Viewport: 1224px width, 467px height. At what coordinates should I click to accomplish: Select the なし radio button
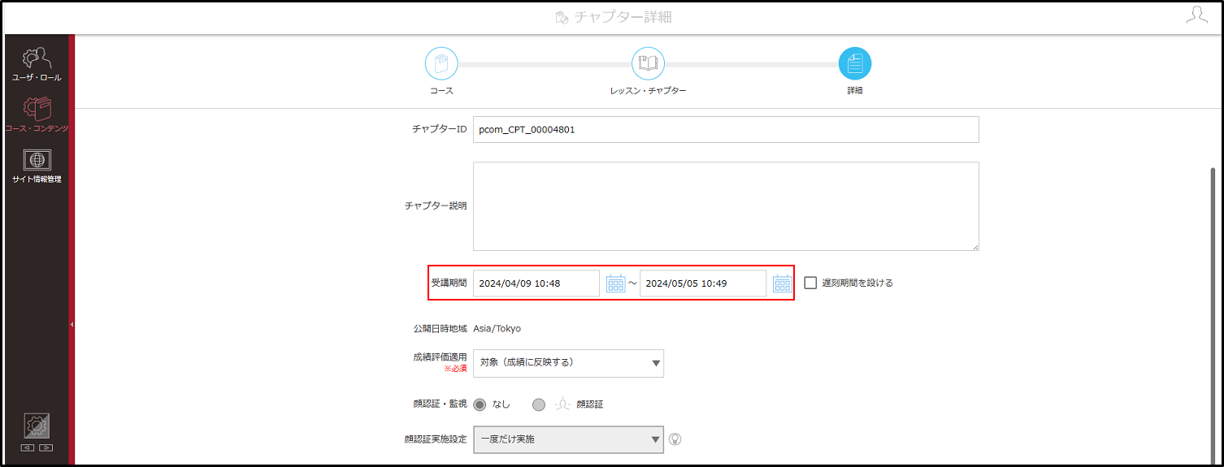(x=480, y=404)
